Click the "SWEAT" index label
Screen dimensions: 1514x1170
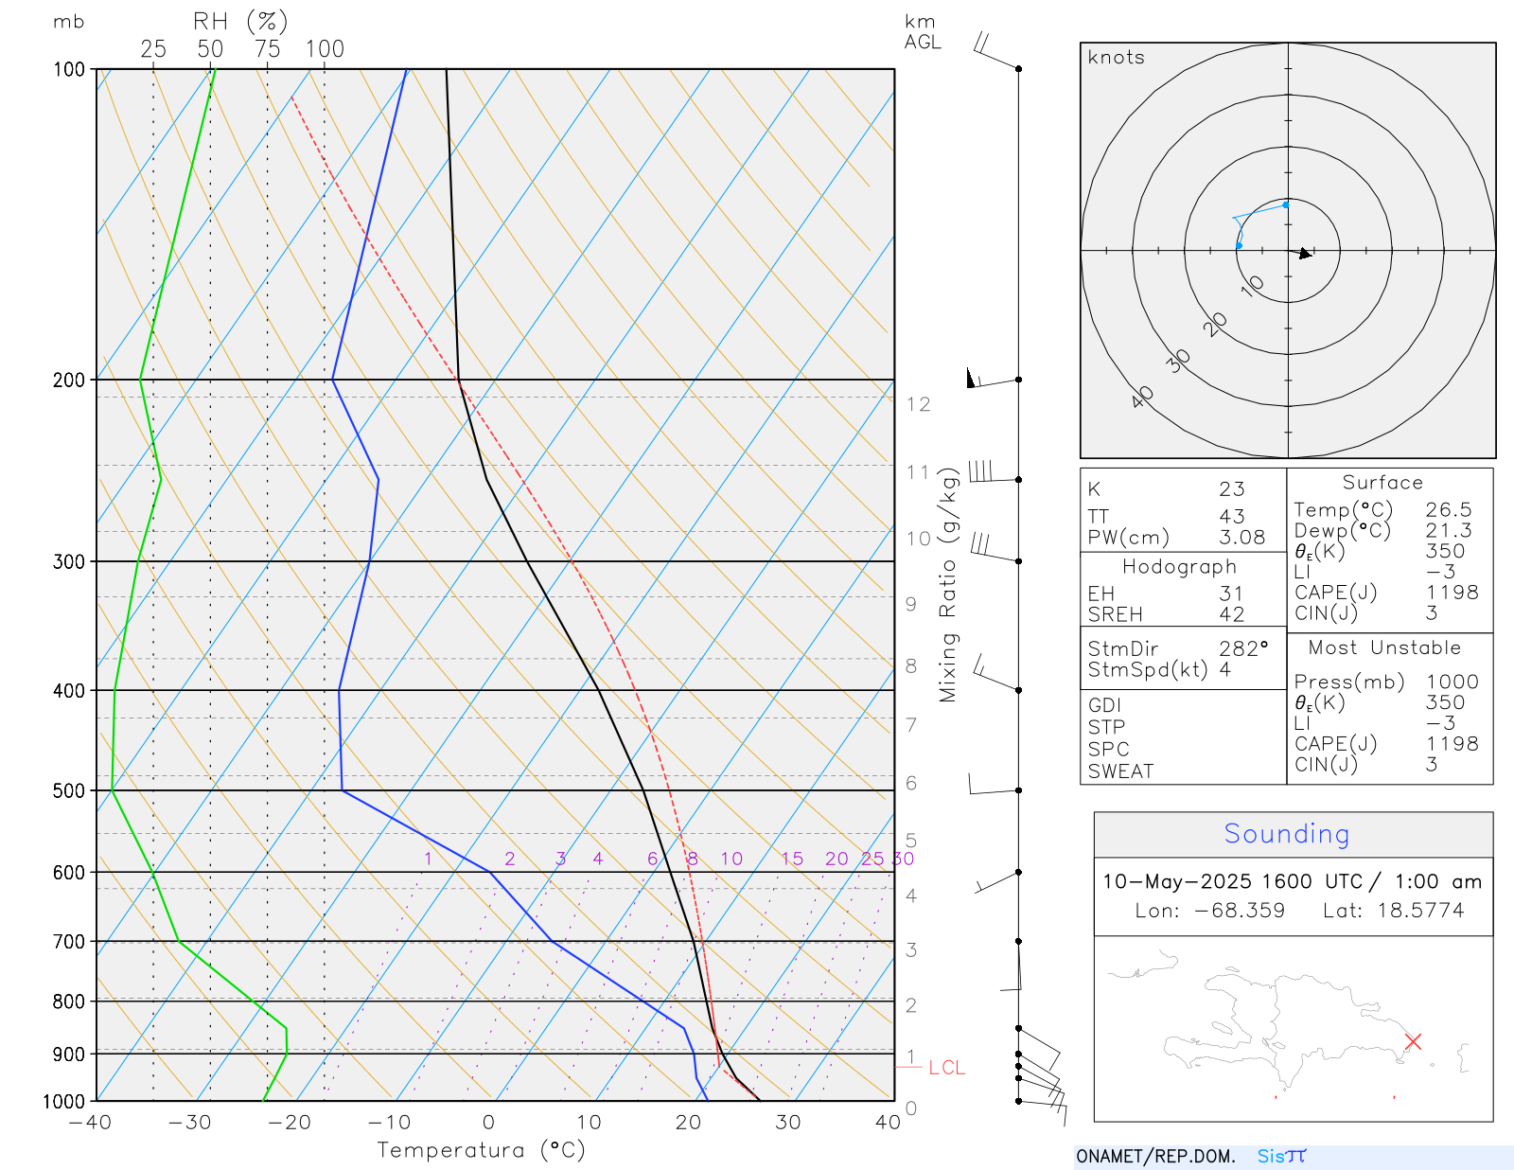(x=1120, y=771)
